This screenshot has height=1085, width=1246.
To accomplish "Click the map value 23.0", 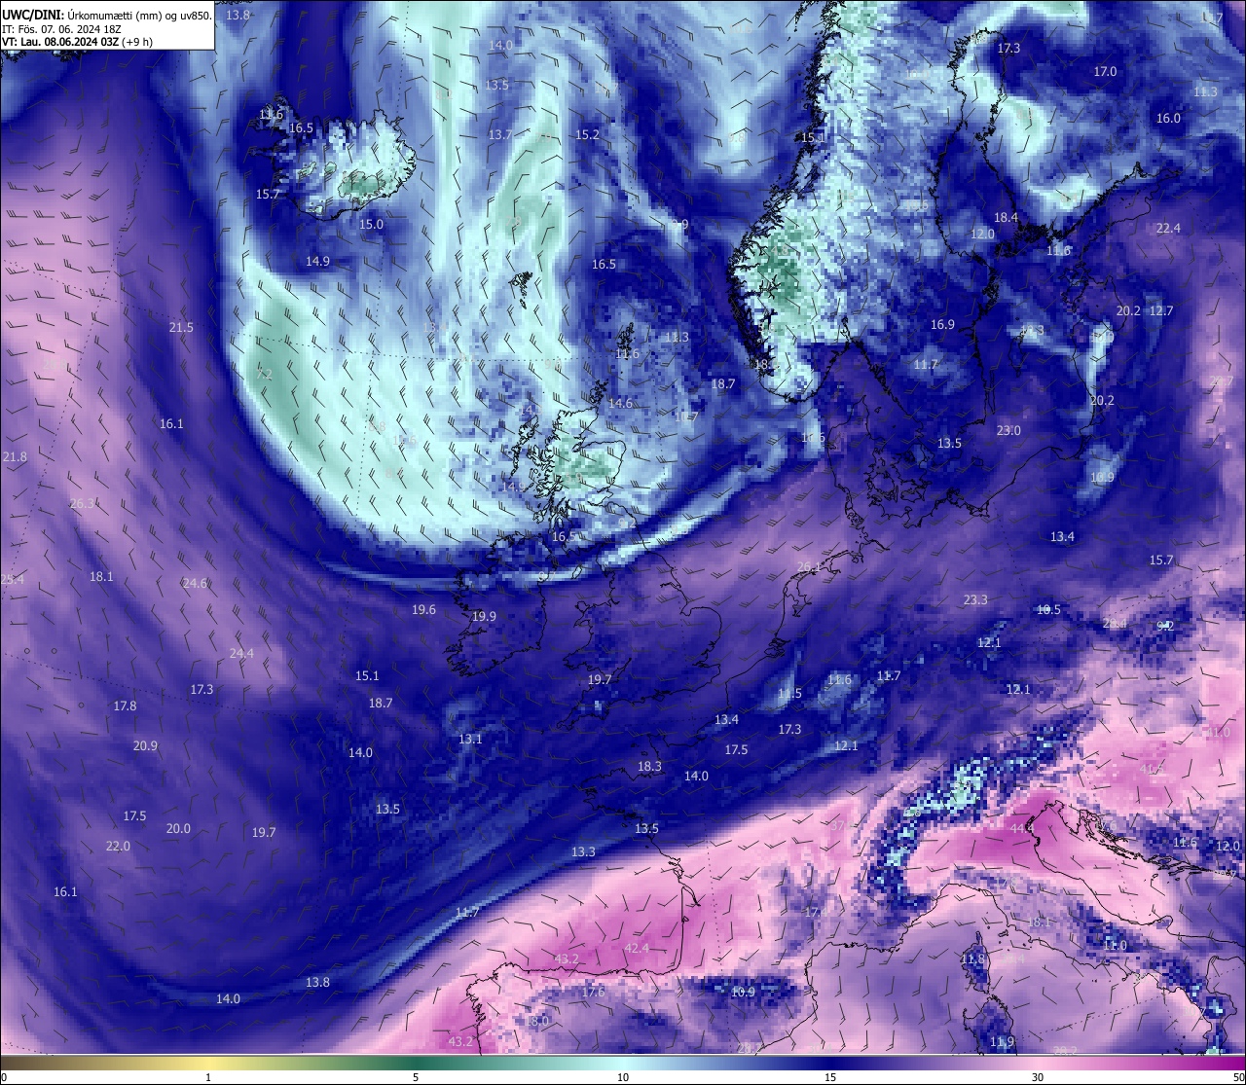I will 1008,431.
